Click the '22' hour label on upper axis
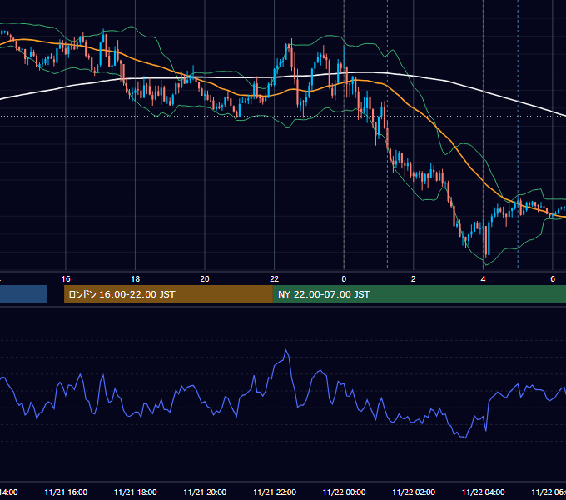The width and height of the screenshot is (566, 500). click(x=275, y=279)
